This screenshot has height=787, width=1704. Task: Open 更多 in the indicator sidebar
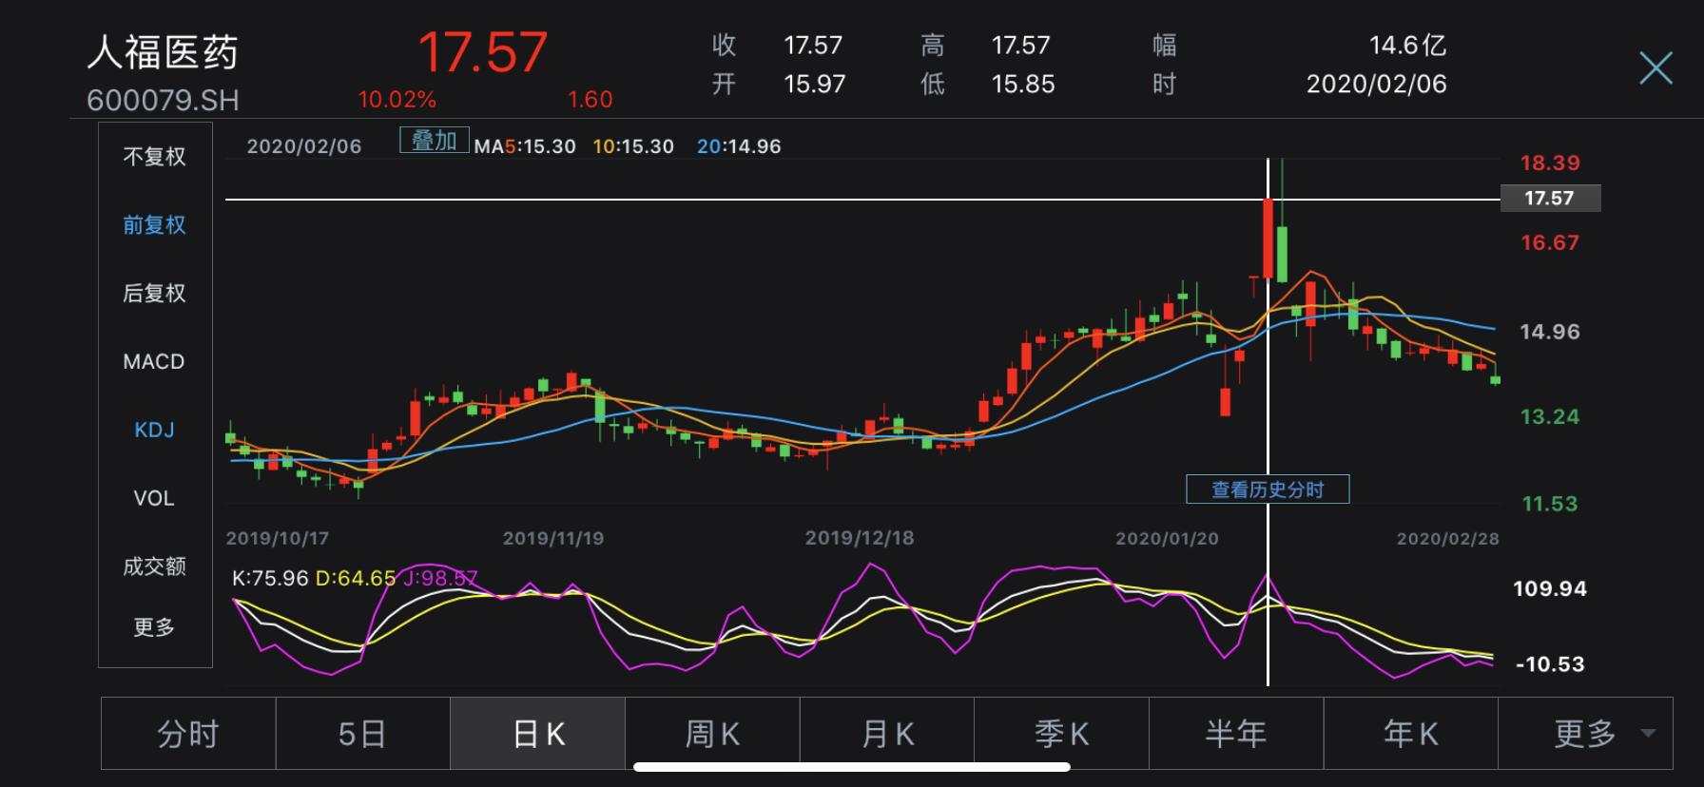154,627
